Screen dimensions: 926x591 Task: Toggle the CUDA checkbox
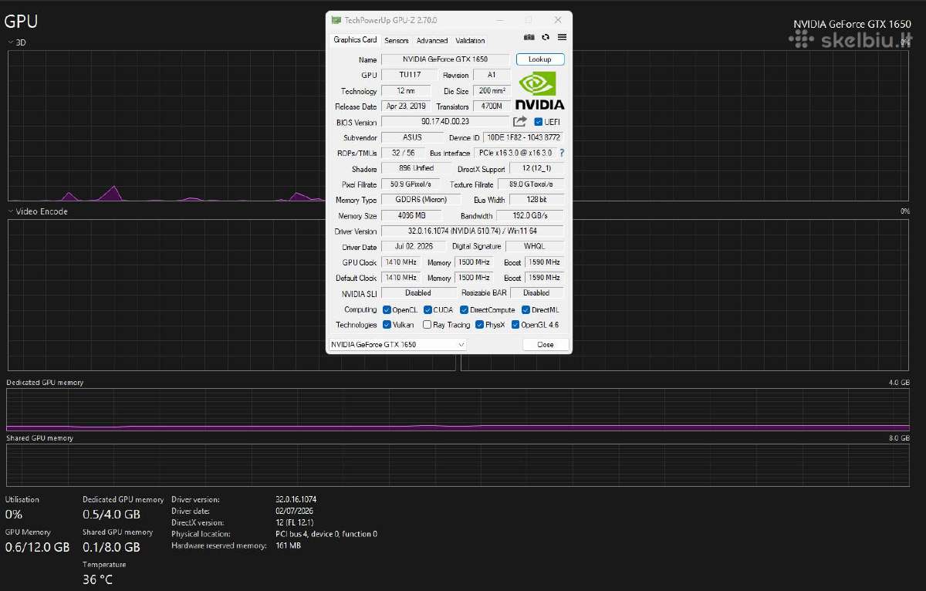[428, 310]
